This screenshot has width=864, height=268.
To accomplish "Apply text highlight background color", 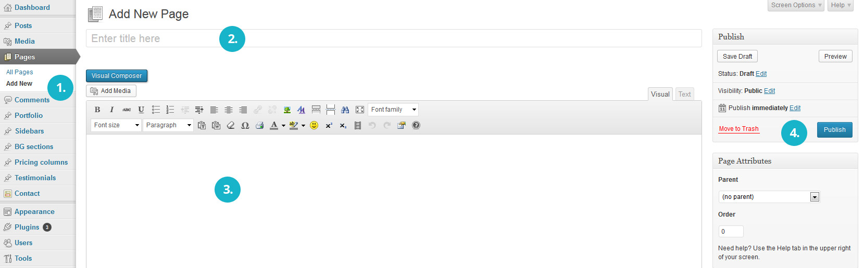I will (x=294, y=125).
